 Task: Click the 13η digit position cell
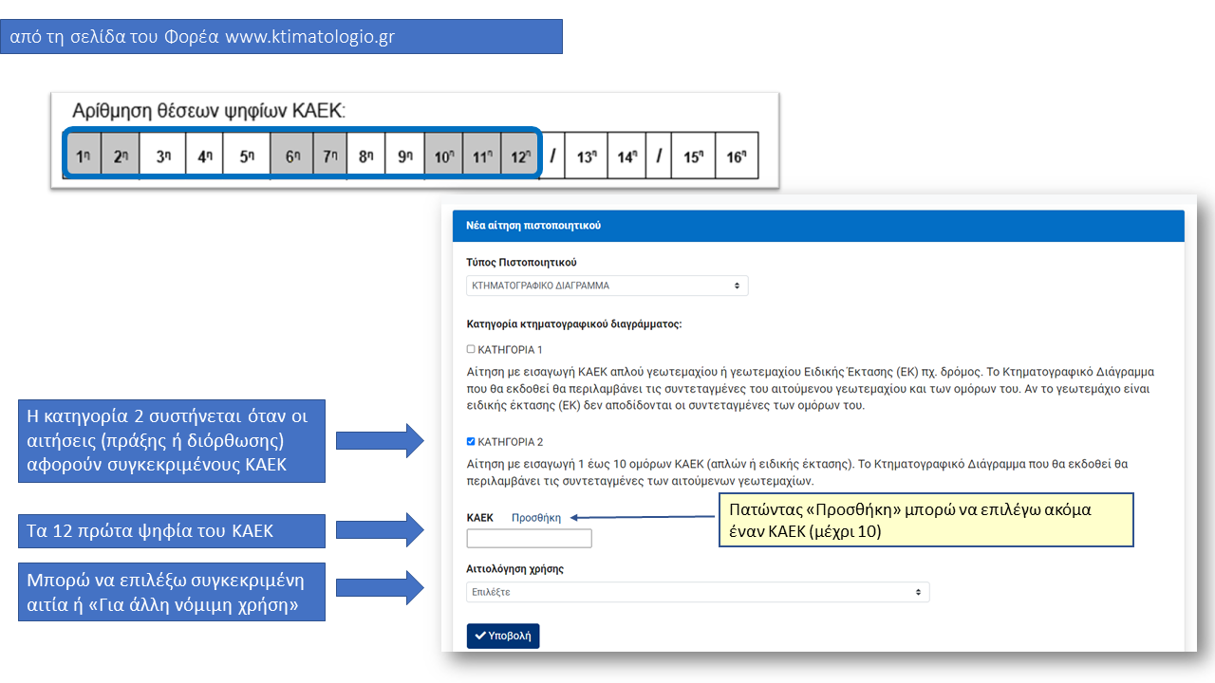(586, 156)
